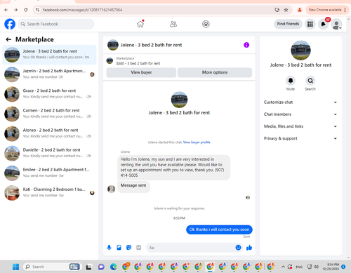This screenshot has width=351, height=273.
Task: Reload the browser page
Action: click(26, 10)
